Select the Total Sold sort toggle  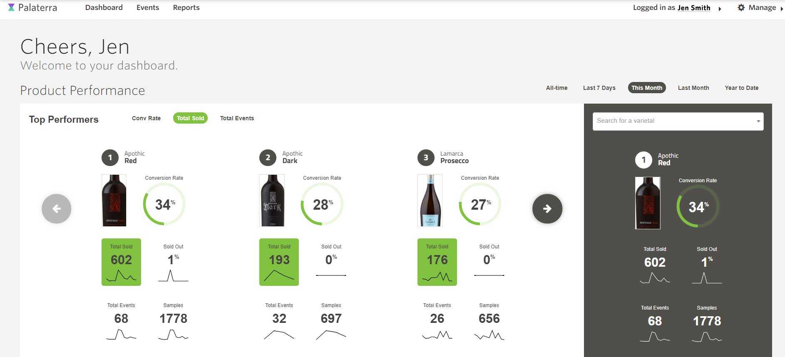click(190, 118)
